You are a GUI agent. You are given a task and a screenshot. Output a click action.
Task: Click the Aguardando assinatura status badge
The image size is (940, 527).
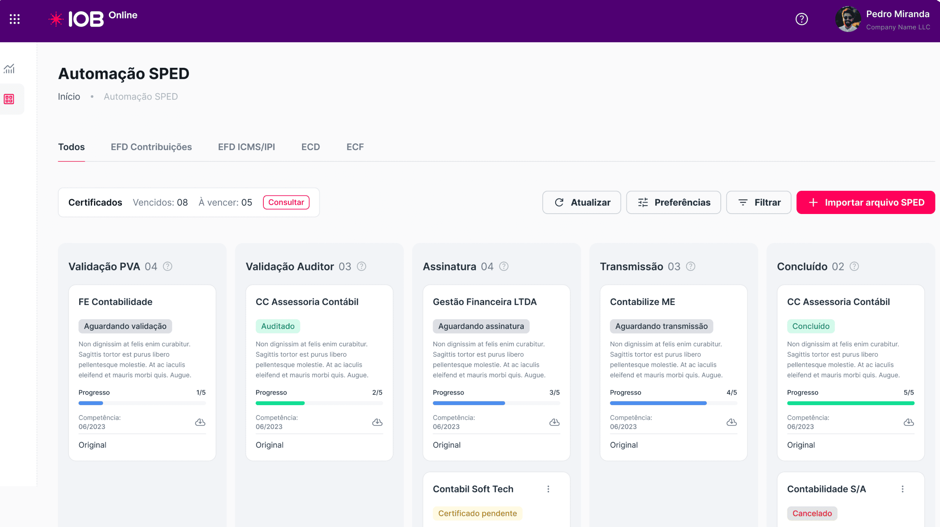tap(481, 326)
